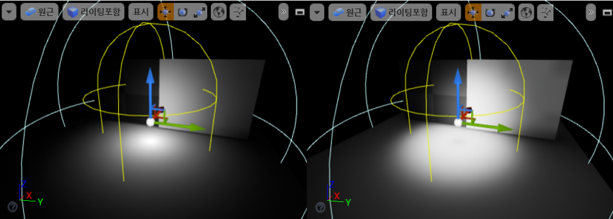Screen dimensions: 613x219
Task: Select rotate tool in left viewport toolbar
Action: (182, 12)
